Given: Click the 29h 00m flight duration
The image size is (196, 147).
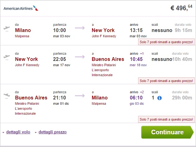Looking at the screenshot, I should click(x=182, y=98).
